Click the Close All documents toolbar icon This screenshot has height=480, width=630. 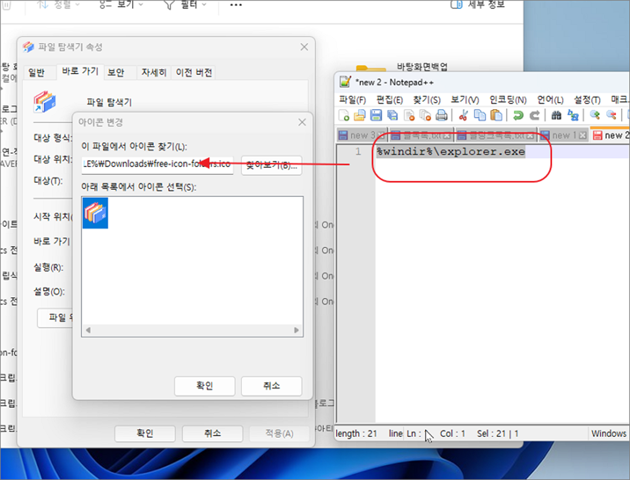425,115
